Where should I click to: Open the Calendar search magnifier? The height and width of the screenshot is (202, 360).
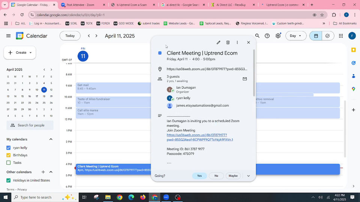click(x=257, y=36)
